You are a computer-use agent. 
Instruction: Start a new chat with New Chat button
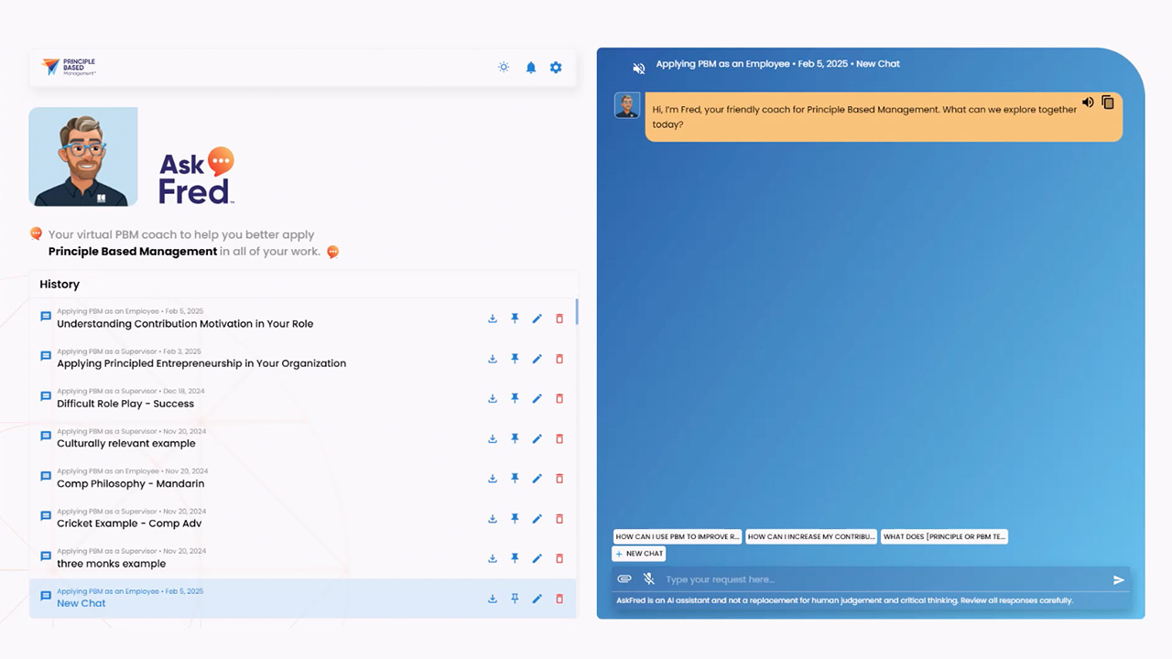(639, 554)
